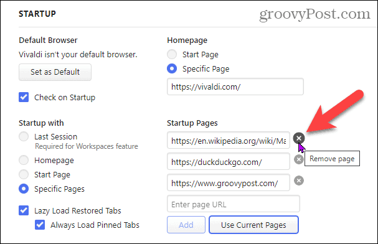Screen dimensions: 378x244
Task: Click the homepage URL field vivaldi.com
Action: click(x=235, y=87)
